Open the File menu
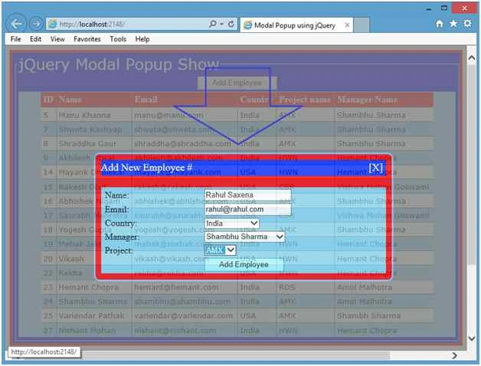The height and width of the screenshot is (366, 481). [15, 39]
